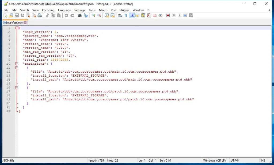
Task: Toggle the indent guide display
Action: coord(132,15)
